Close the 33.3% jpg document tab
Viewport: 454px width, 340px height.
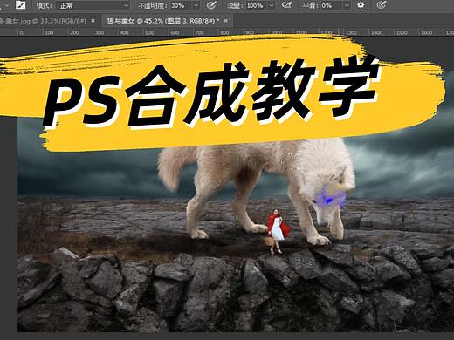pyautogui.click(x=93, y=21)
